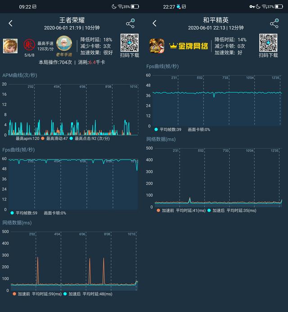This screenshot has height=312, width=288.
Task: Tap the 加速效果: 好 stat
Action: click(229, 53)
